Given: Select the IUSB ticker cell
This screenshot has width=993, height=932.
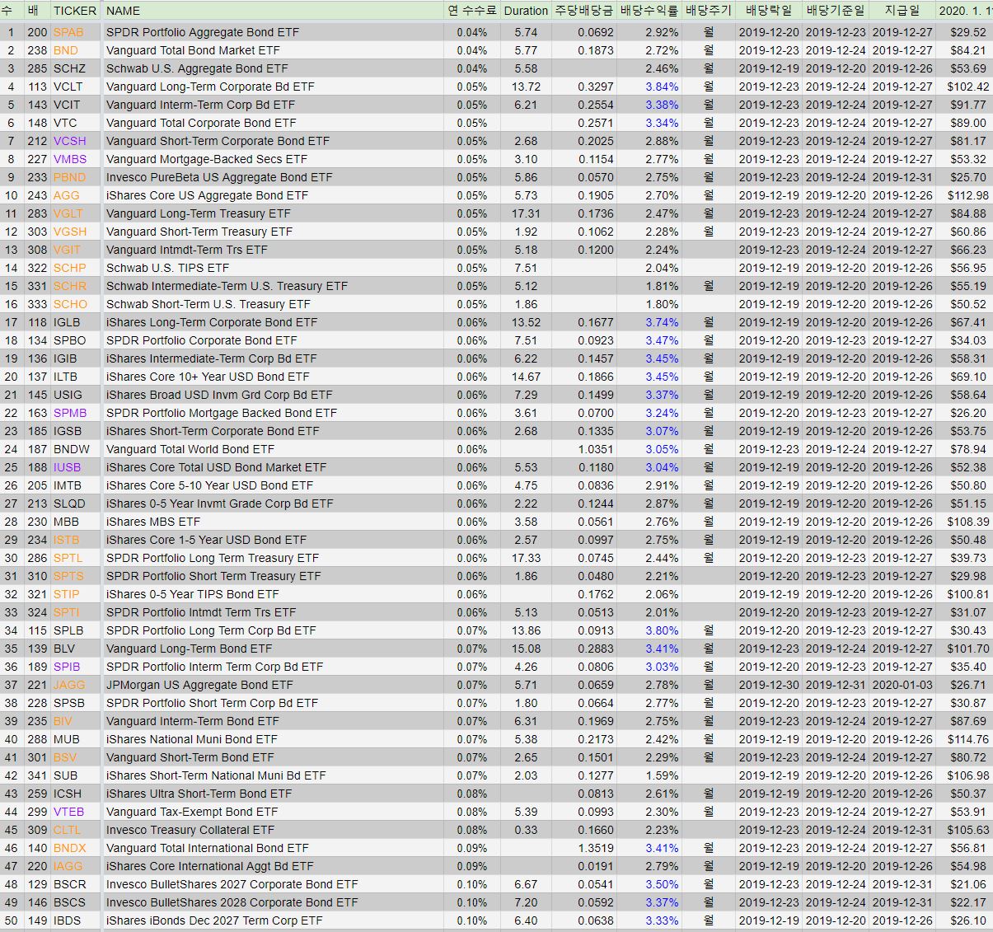Looking at the screenshot, I should click(x=68, y=467).
